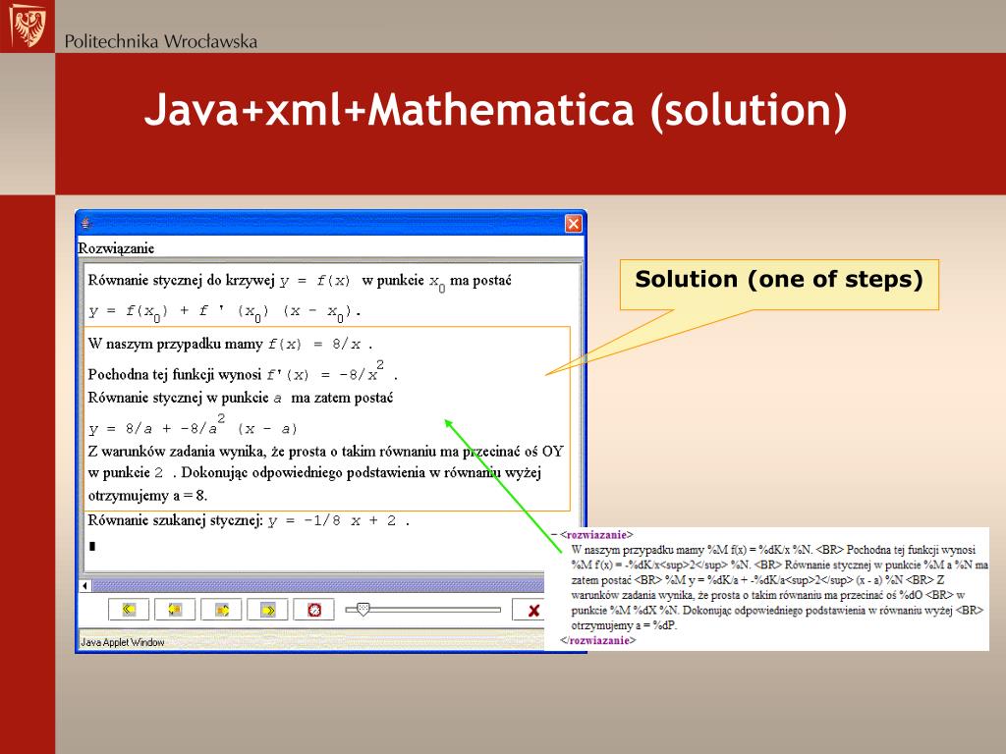Viewport: 1006px width, 754px height.
Task: Click the Java cup icon in applet title bar
Action: pos(87,224)
